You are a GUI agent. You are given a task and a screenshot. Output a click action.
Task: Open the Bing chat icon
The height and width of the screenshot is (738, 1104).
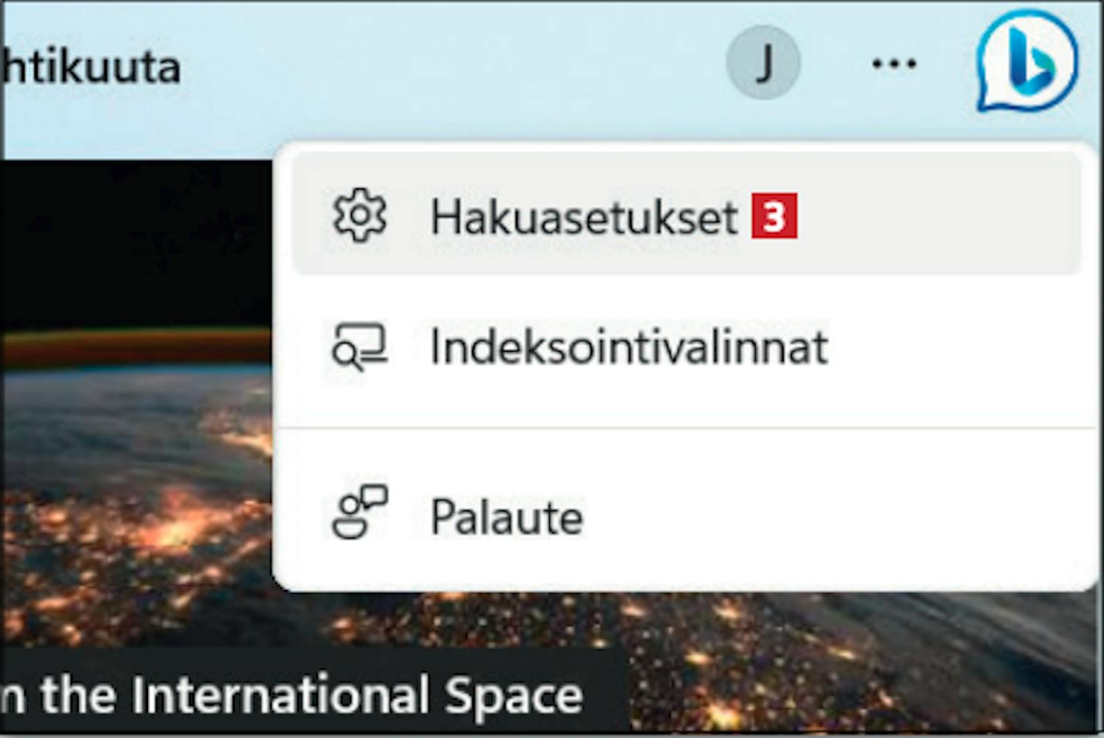[1027, 61]
